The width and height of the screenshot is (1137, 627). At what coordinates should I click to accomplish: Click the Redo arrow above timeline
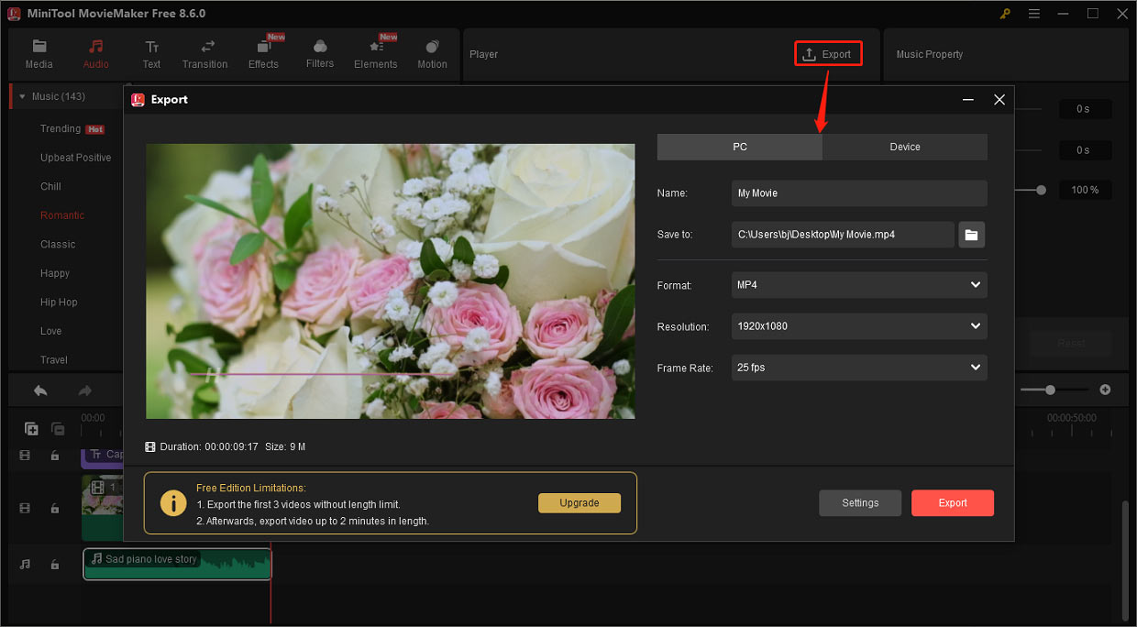point(84,390)
